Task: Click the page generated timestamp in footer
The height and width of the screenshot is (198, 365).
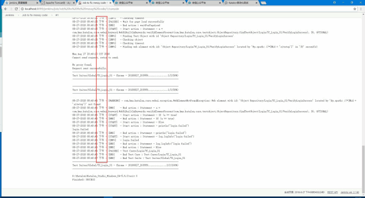Action: 304,192
